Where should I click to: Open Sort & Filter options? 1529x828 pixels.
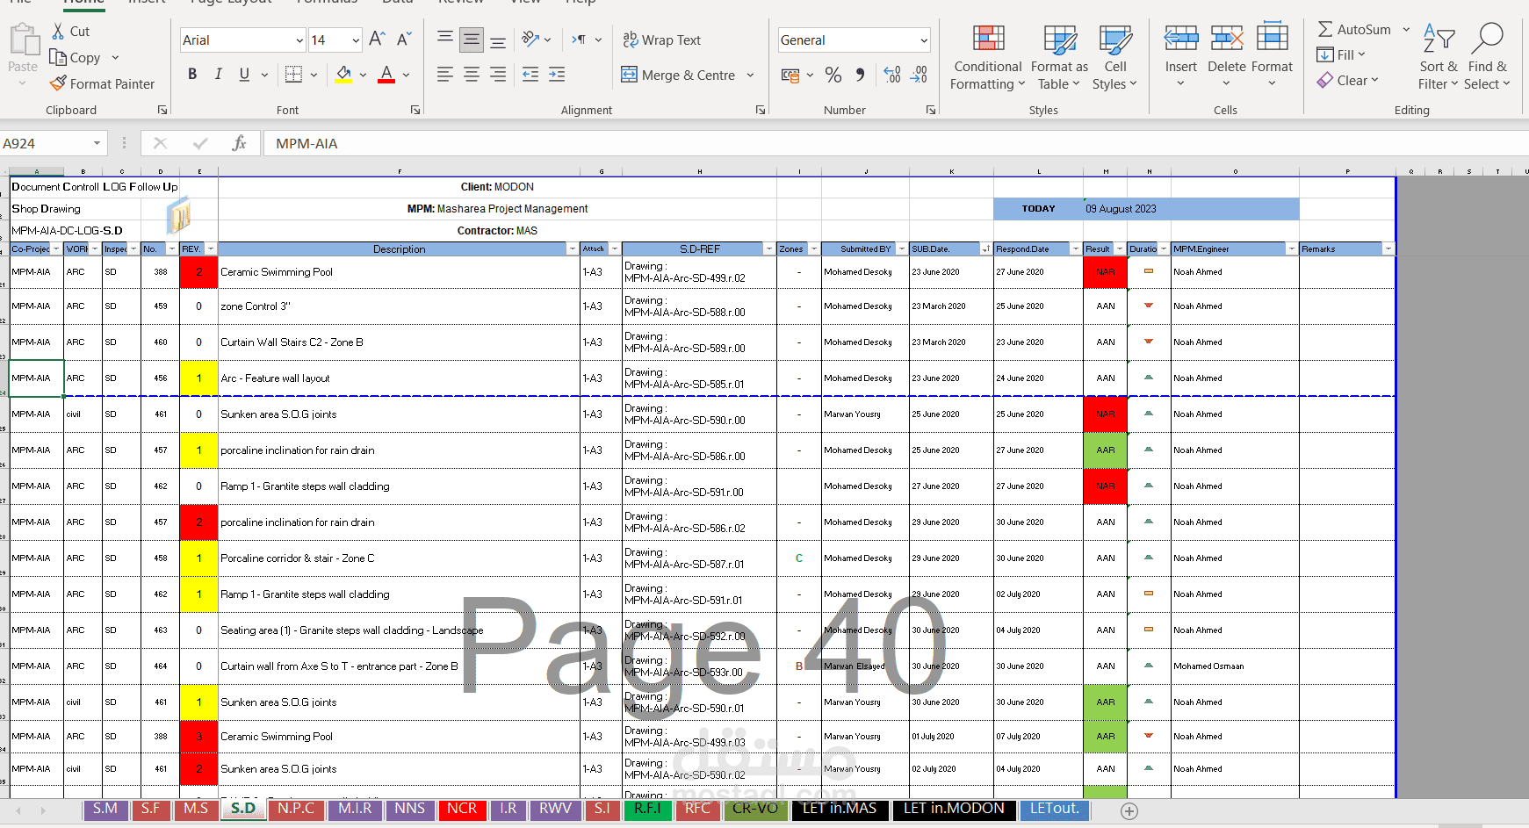point(1439,58)
